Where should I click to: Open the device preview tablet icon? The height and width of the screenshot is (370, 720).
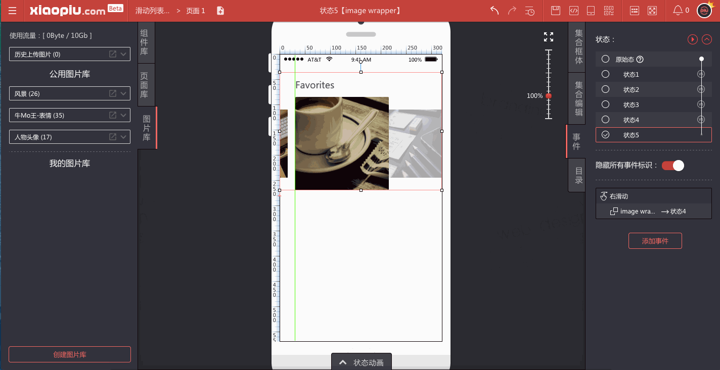pos(591,11)
